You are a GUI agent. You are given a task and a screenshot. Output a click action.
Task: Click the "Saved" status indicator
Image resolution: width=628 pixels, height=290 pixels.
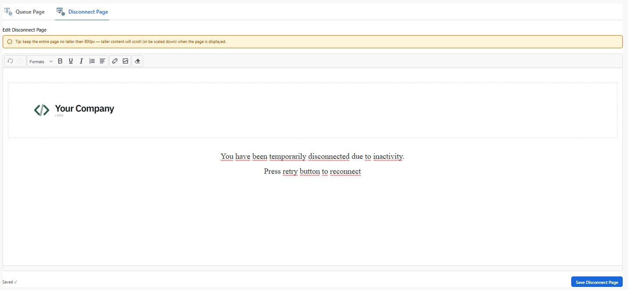pos(10,282)
